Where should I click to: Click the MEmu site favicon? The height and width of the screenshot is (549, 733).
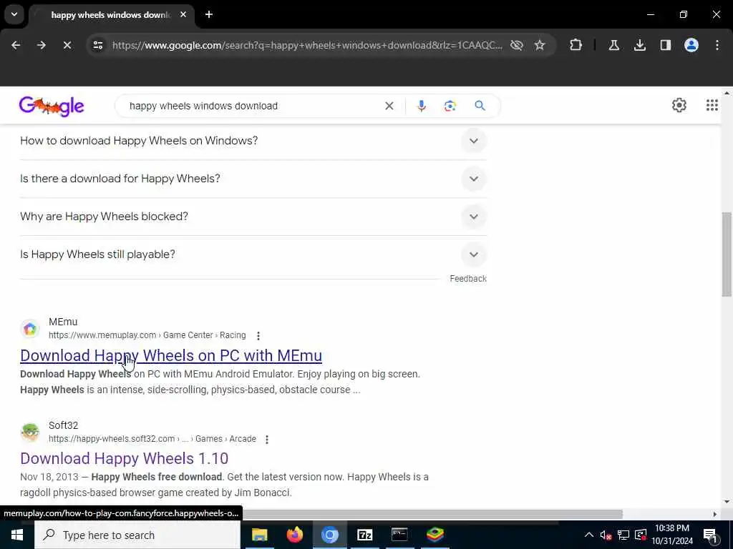(30, 329)
